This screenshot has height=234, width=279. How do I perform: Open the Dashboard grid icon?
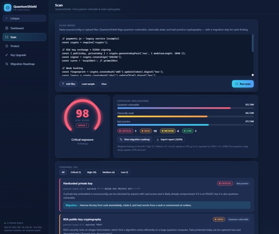[x=7, y=28]
